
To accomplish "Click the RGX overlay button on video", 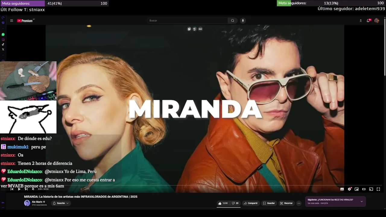I will (x=200, y=29).
